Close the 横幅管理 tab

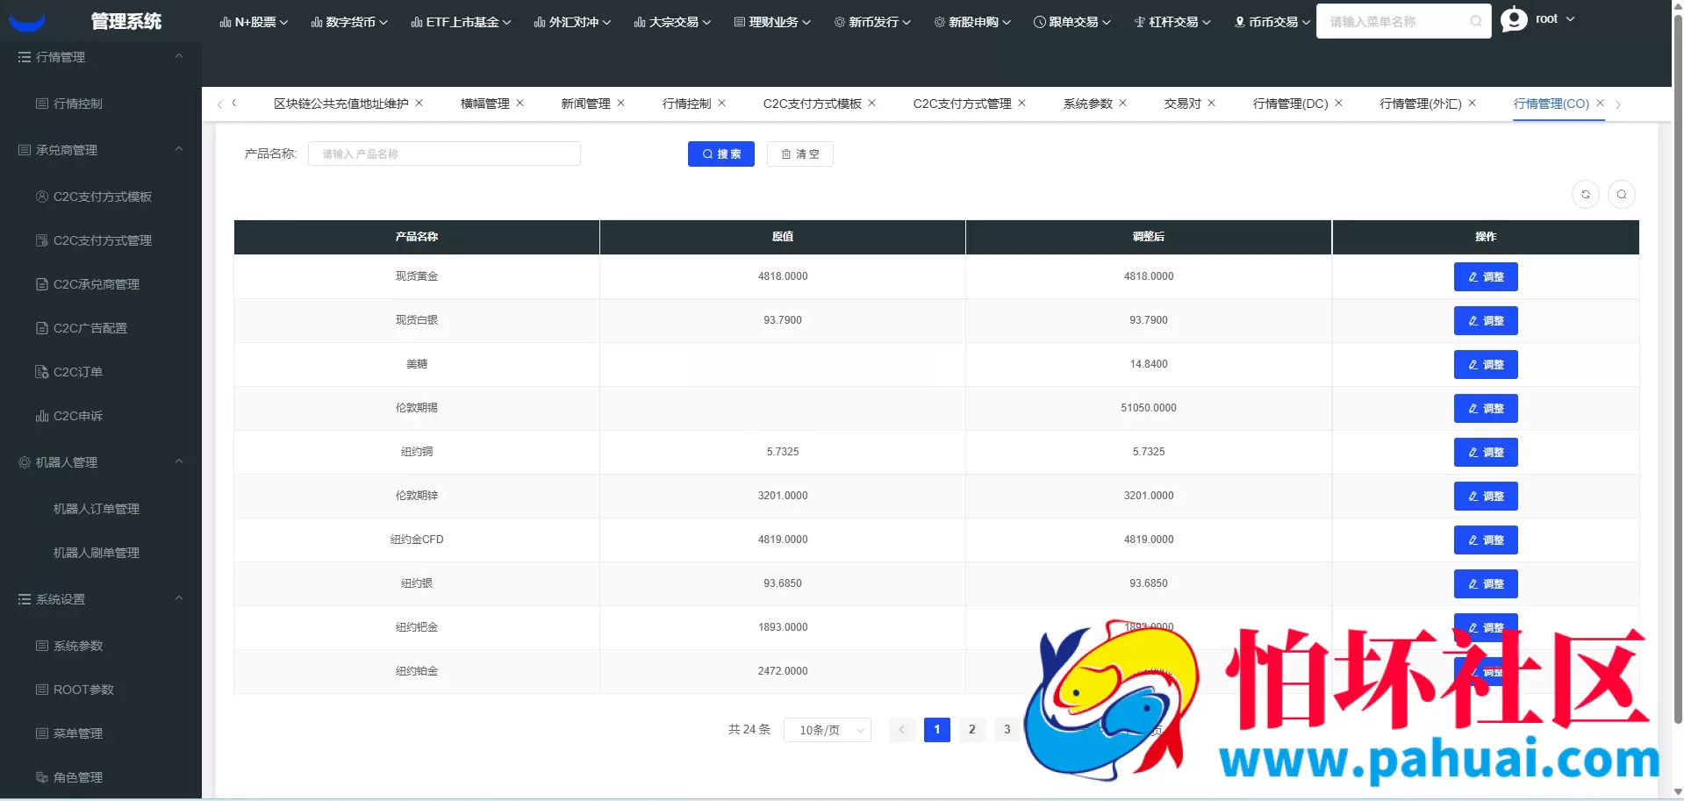point(520,103)
